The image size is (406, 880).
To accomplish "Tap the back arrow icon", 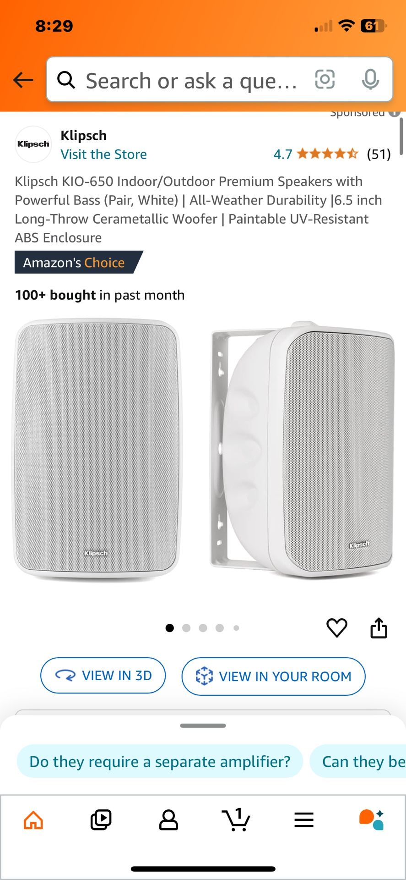I will pos(23,80).
